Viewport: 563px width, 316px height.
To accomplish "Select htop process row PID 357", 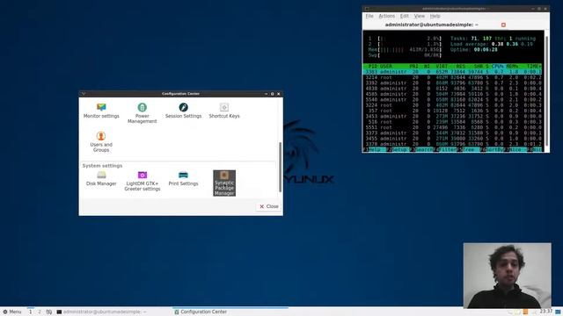I will pyautogui.click(x=452, y=111).
